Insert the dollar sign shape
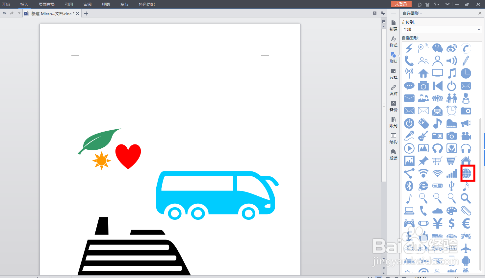 (x=452, y=223)
